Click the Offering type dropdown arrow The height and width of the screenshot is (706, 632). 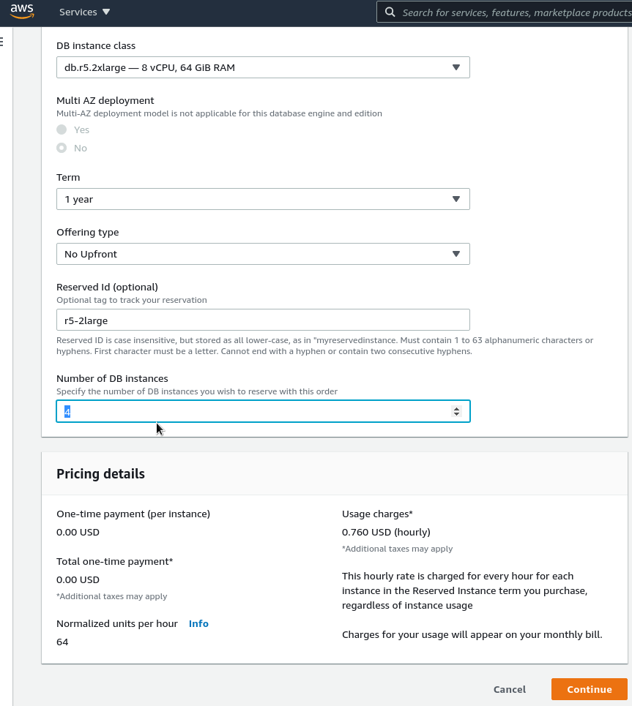pos(456,254)
